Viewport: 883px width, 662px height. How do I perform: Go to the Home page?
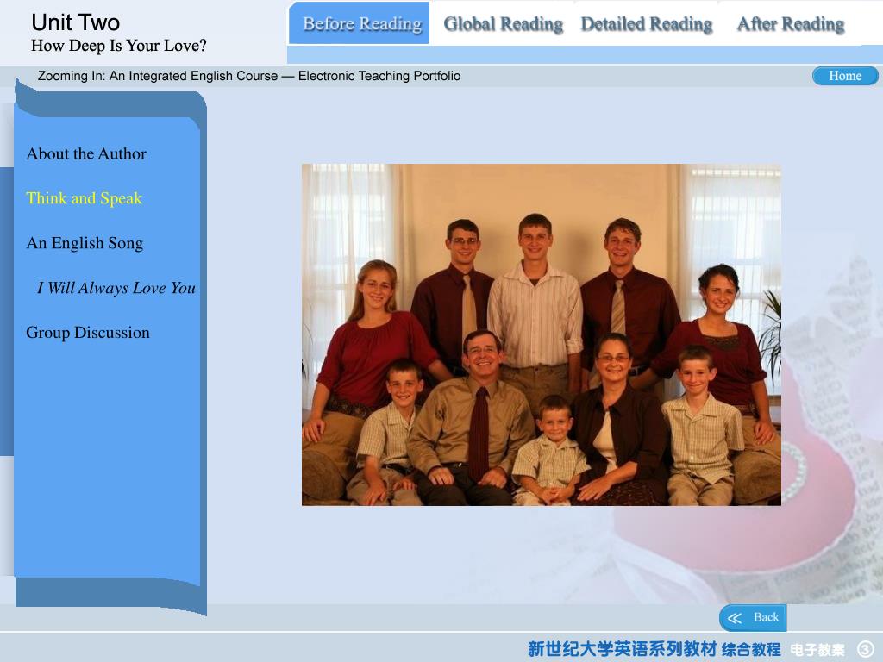[845, 76]
